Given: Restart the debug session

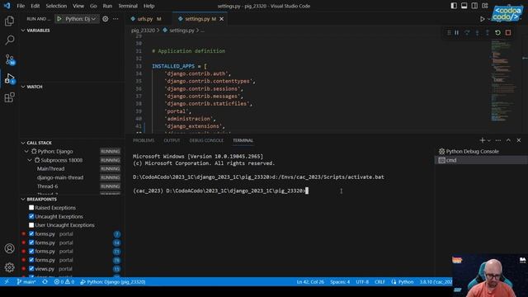Looking at the screenshot, I should click(497, 33).
